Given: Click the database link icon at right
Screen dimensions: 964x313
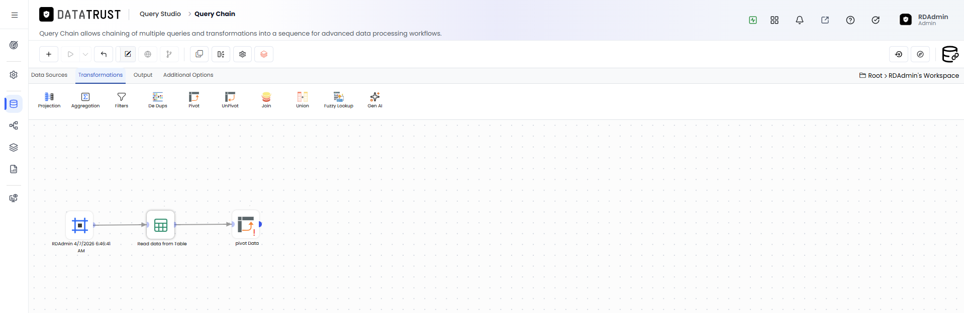Looking at the screenshot, I should click(x=950, y=54).
